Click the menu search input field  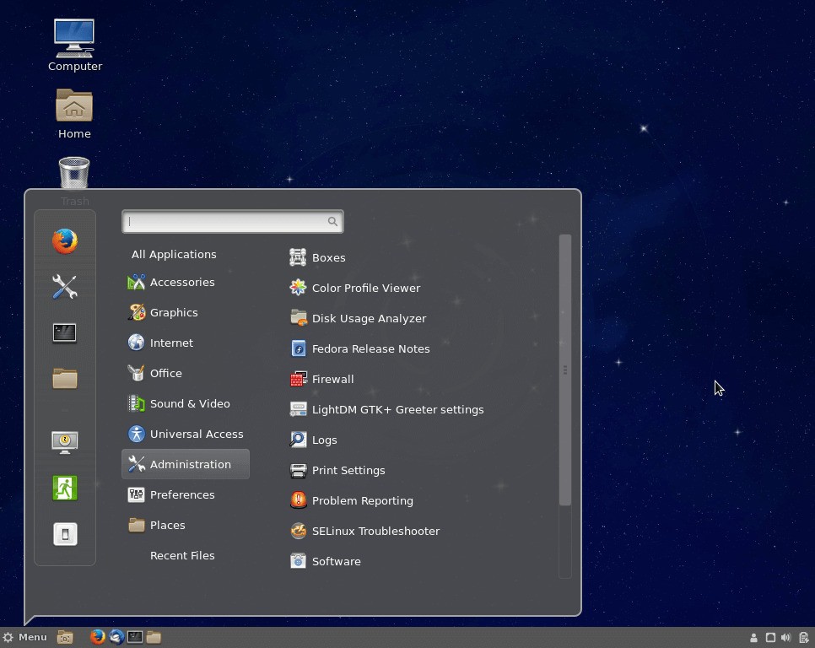[232, 222]
